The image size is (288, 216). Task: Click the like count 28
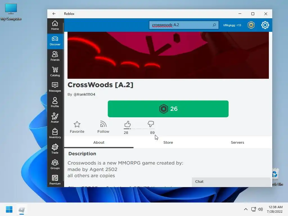(x=126, y=133)
